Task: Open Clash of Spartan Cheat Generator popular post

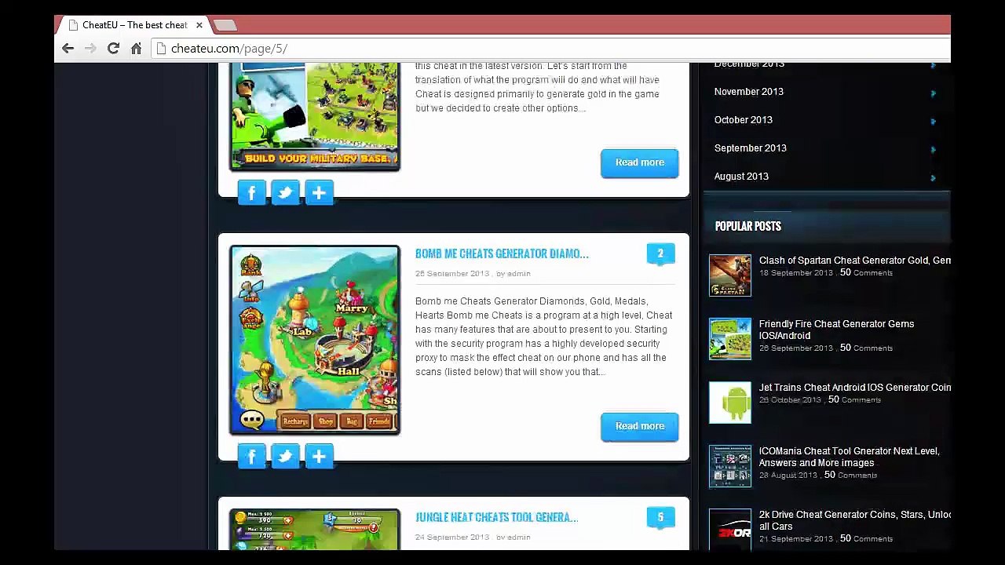Action: [x=854, y=261]
